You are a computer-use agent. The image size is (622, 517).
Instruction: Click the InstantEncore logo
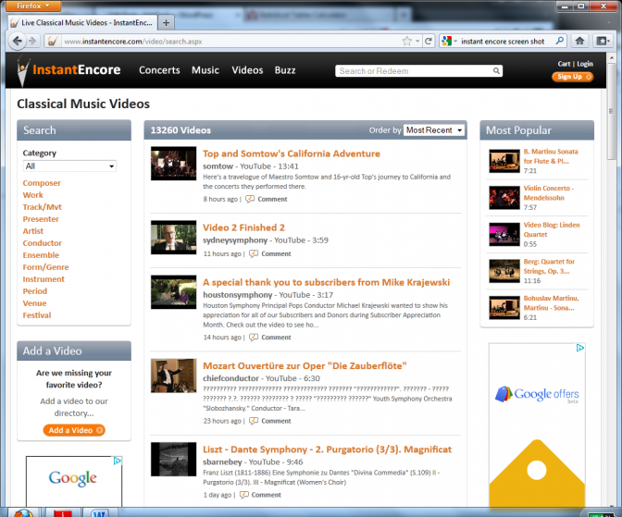click(69, 69)
